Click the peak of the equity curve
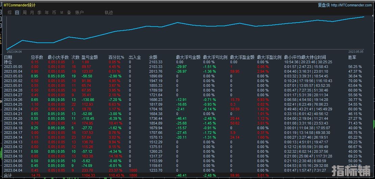 tap(364, 17)
